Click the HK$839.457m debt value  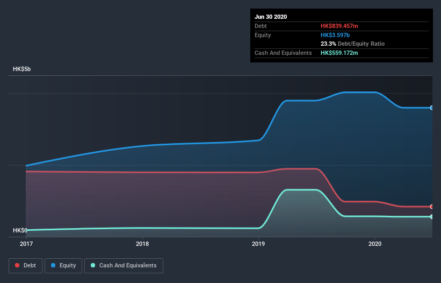[339, 26]
